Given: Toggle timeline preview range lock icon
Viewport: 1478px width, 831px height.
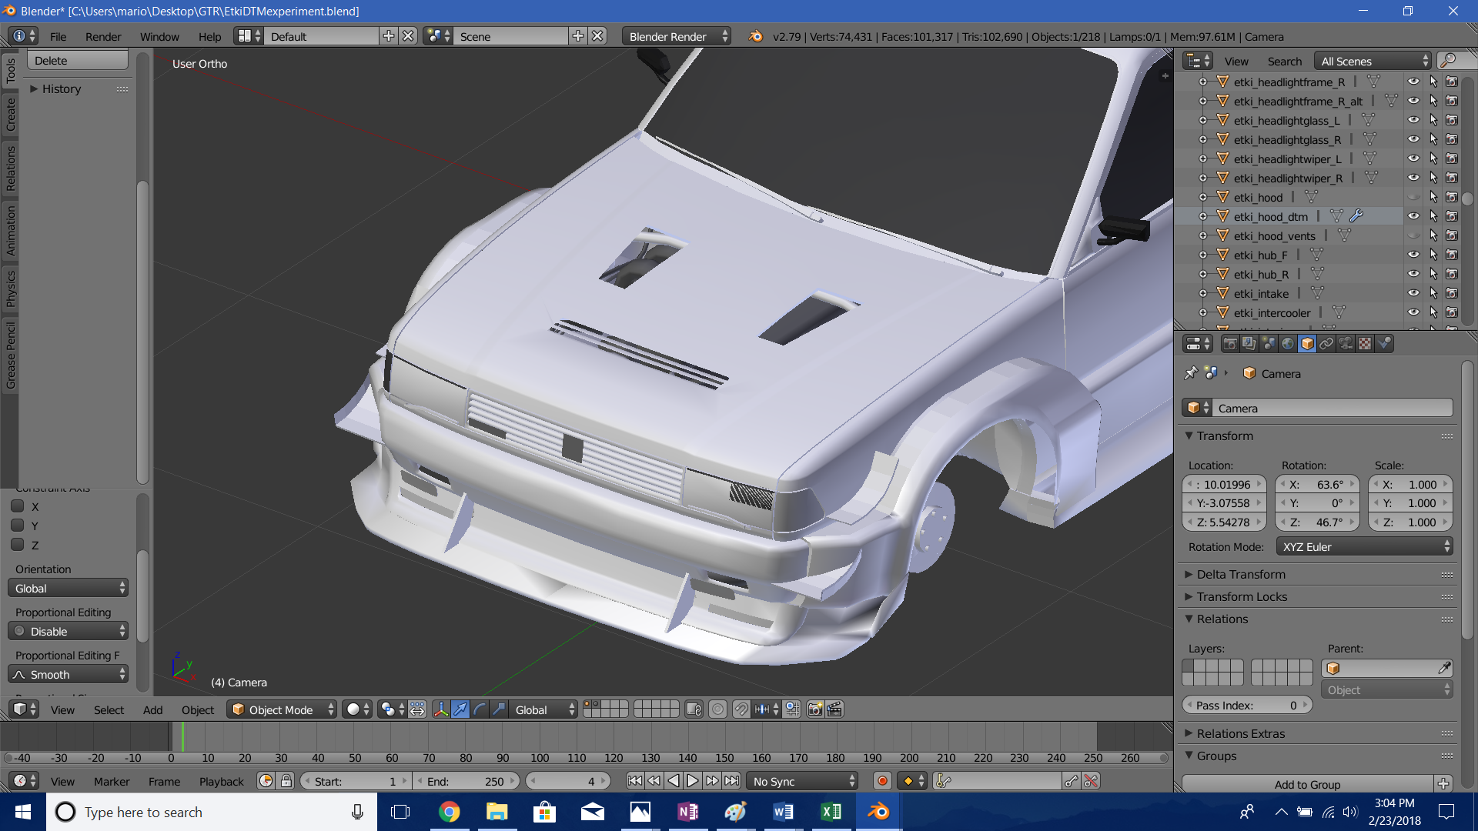Looking at the screenshot, I should tap(286, 781).
